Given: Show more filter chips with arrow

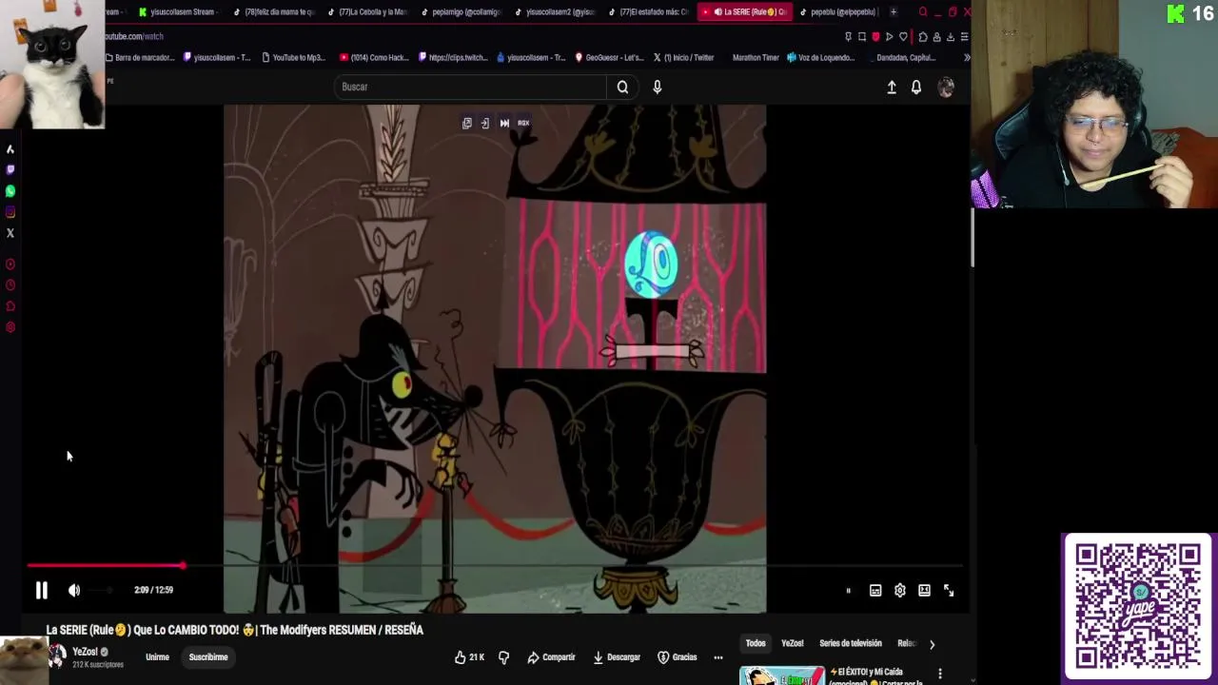Looking at the screenshot, I should coord(932,644).
